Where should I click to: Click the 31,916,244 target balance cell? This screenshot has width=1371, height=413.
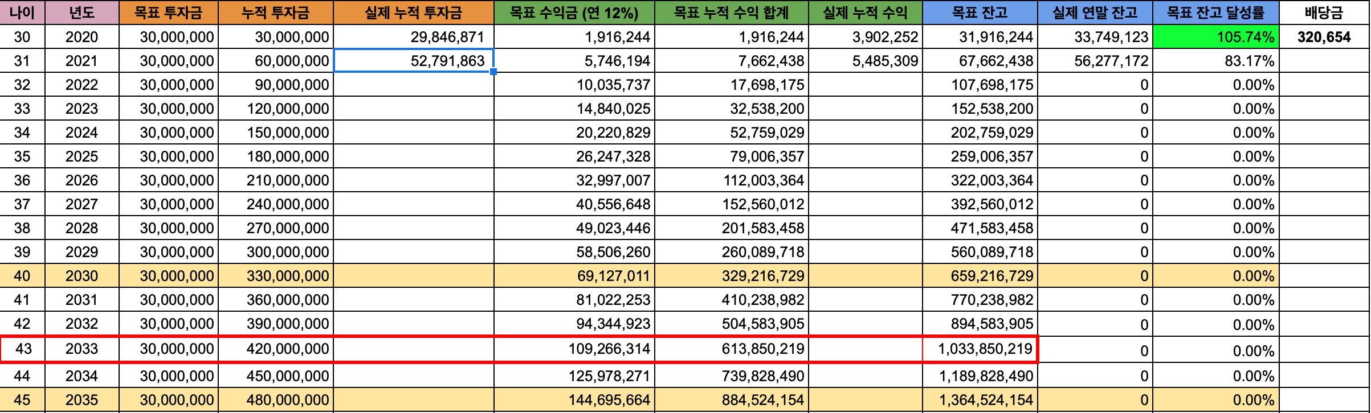980,37
